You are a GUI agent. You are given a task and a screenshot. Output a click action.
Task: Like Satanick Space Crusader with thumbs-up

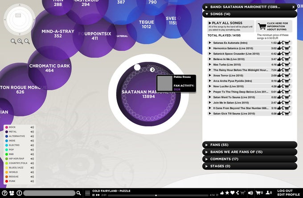pos(279,54)
